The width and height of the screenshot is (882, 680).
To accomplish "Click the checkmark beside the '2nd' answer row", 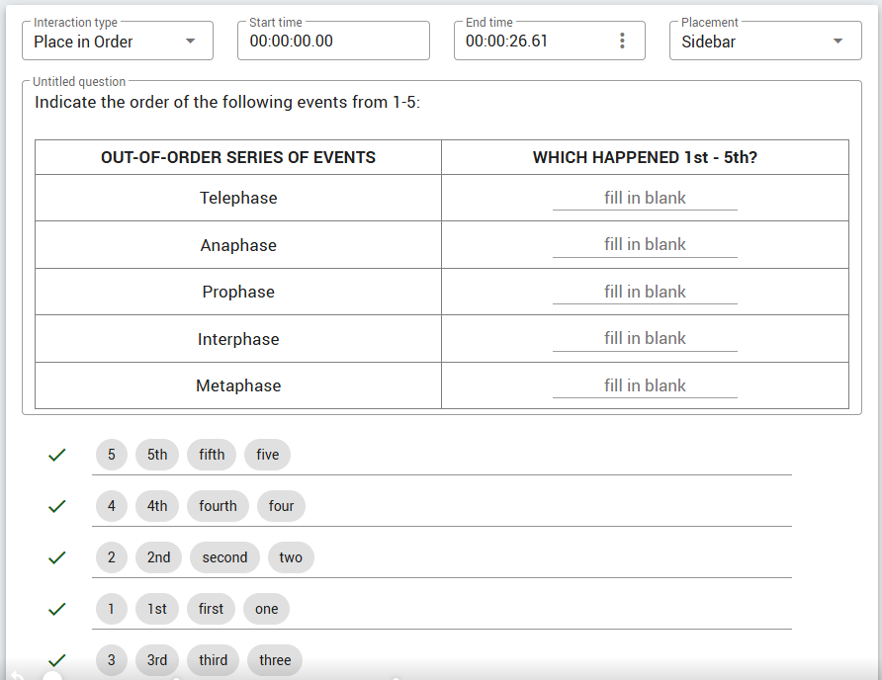I will (56, 557).
